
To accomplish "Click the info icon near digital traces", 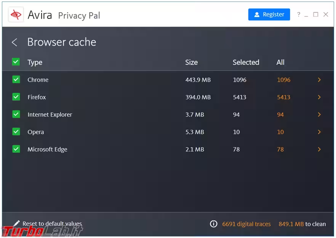I will coord(214,224).
